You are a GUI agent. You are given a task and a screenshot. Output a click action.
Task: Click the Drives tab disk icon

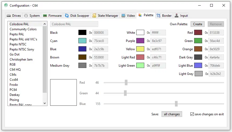(9, 16)
